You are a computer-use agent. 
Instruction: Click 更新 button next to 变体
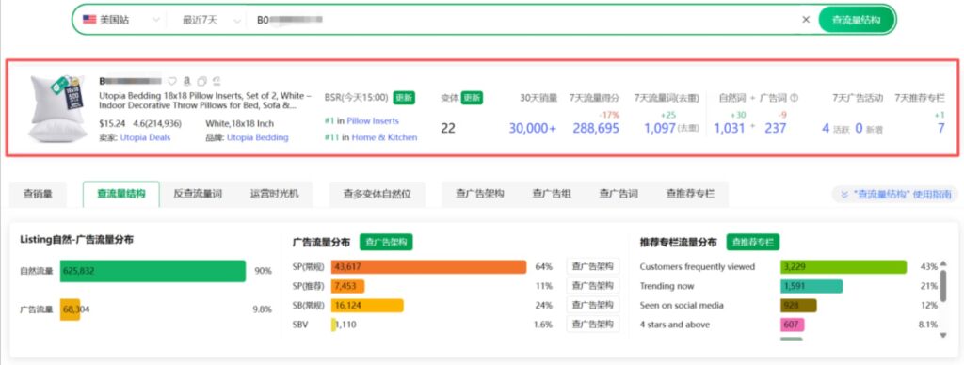coord(472,98)
